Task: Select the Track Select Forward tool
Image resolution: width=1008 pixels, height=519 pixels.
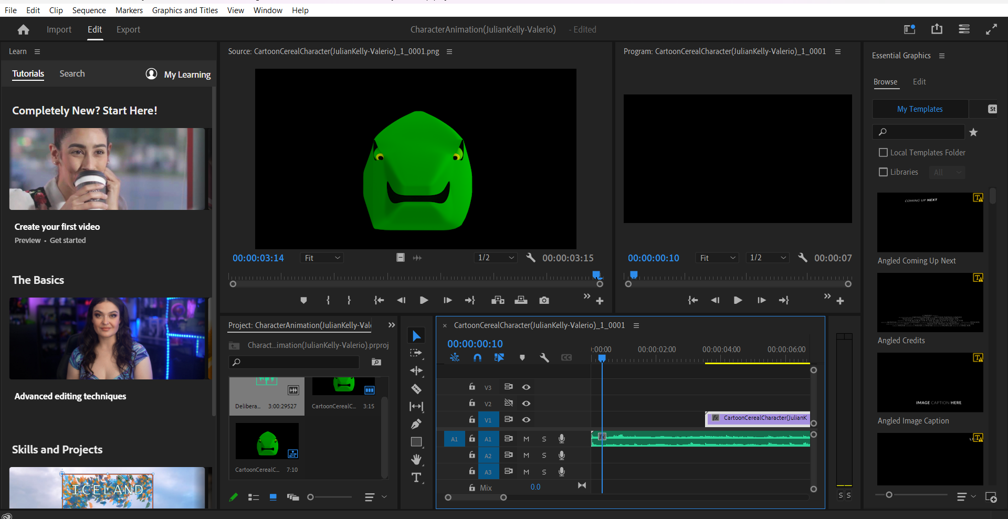Action: (x=416, y=353)
